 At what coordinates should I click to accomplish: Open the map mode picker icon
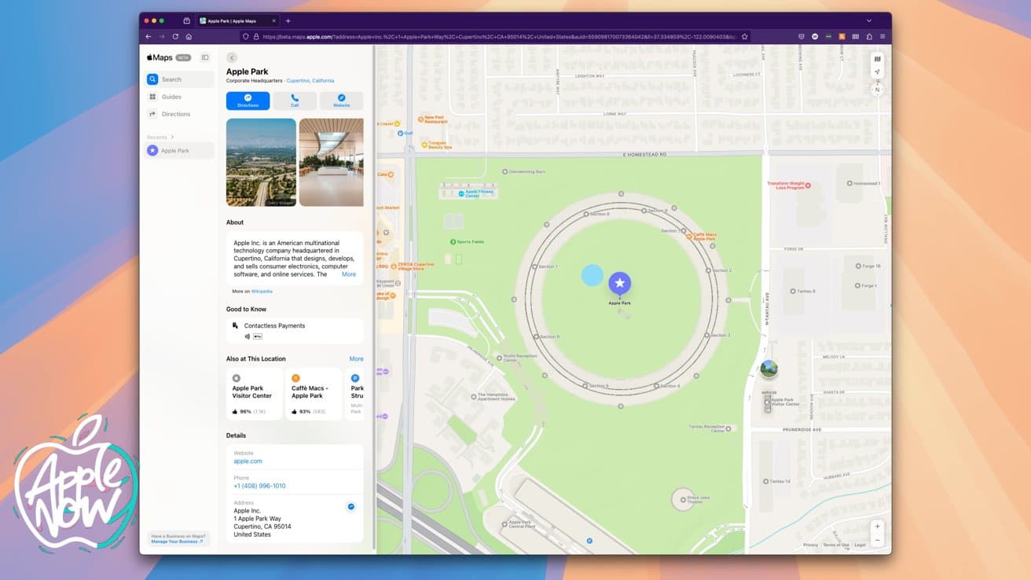[x=878, y=59]
